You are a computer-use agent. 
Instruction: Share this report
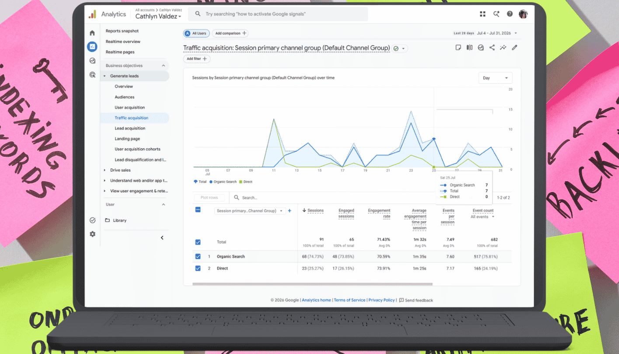(492, 48)
